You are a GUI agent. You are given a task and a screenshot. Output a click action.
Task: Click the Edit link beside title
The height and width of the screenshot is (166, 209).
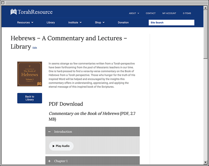point(35,48)
